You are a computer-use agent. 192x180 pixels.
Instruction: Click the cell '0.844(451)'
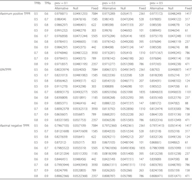pos(61,159)
